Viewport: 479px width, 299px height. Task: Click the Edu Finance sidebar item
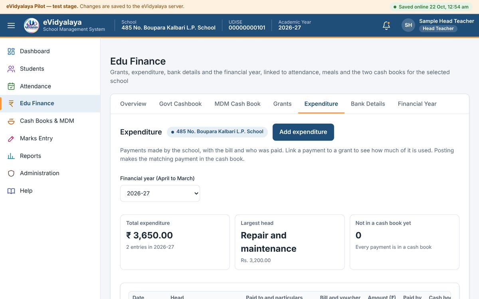[x=50, y=103]
